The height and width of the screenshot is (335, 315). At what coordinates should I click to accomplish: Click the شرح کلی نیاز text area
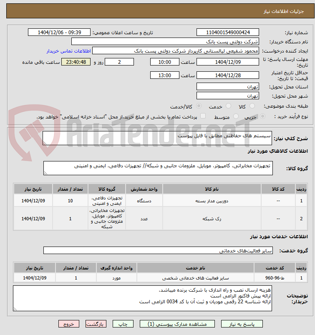(157, 138)
